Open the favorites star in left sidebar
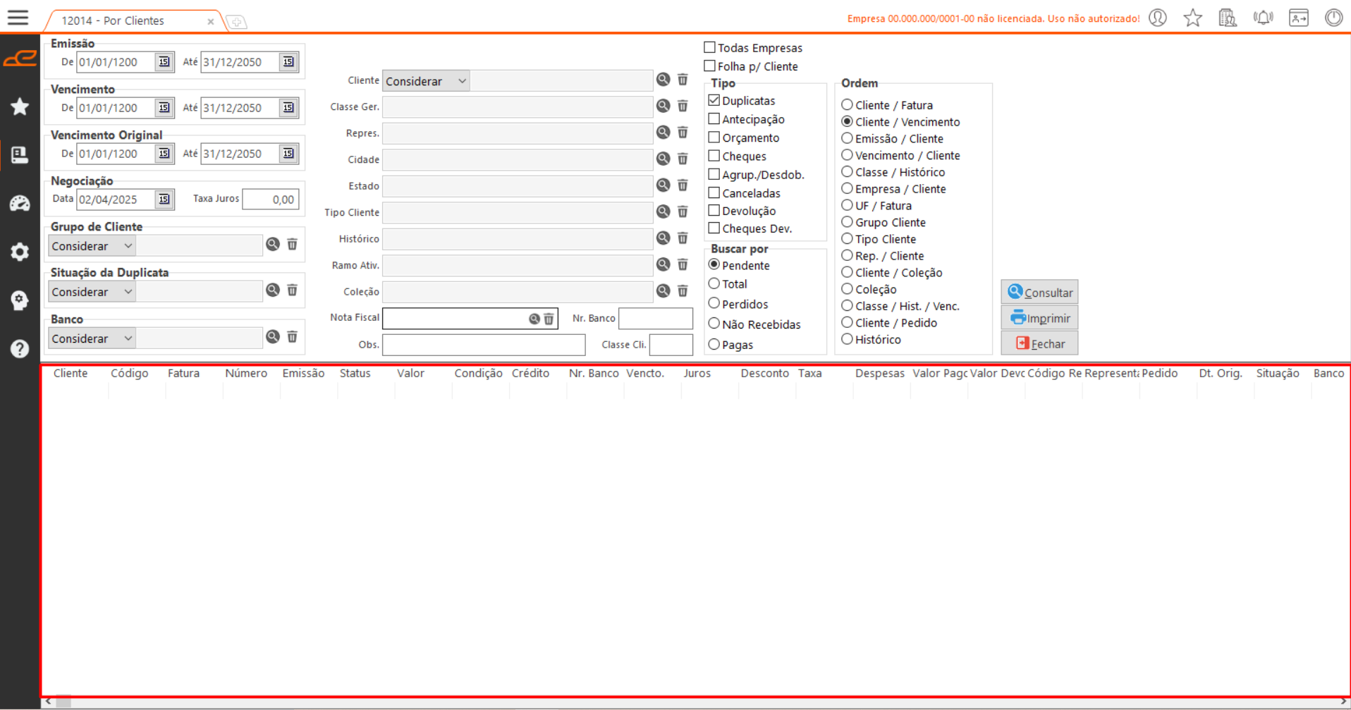Screen dimensions: 1351x710 click(20, 106)
